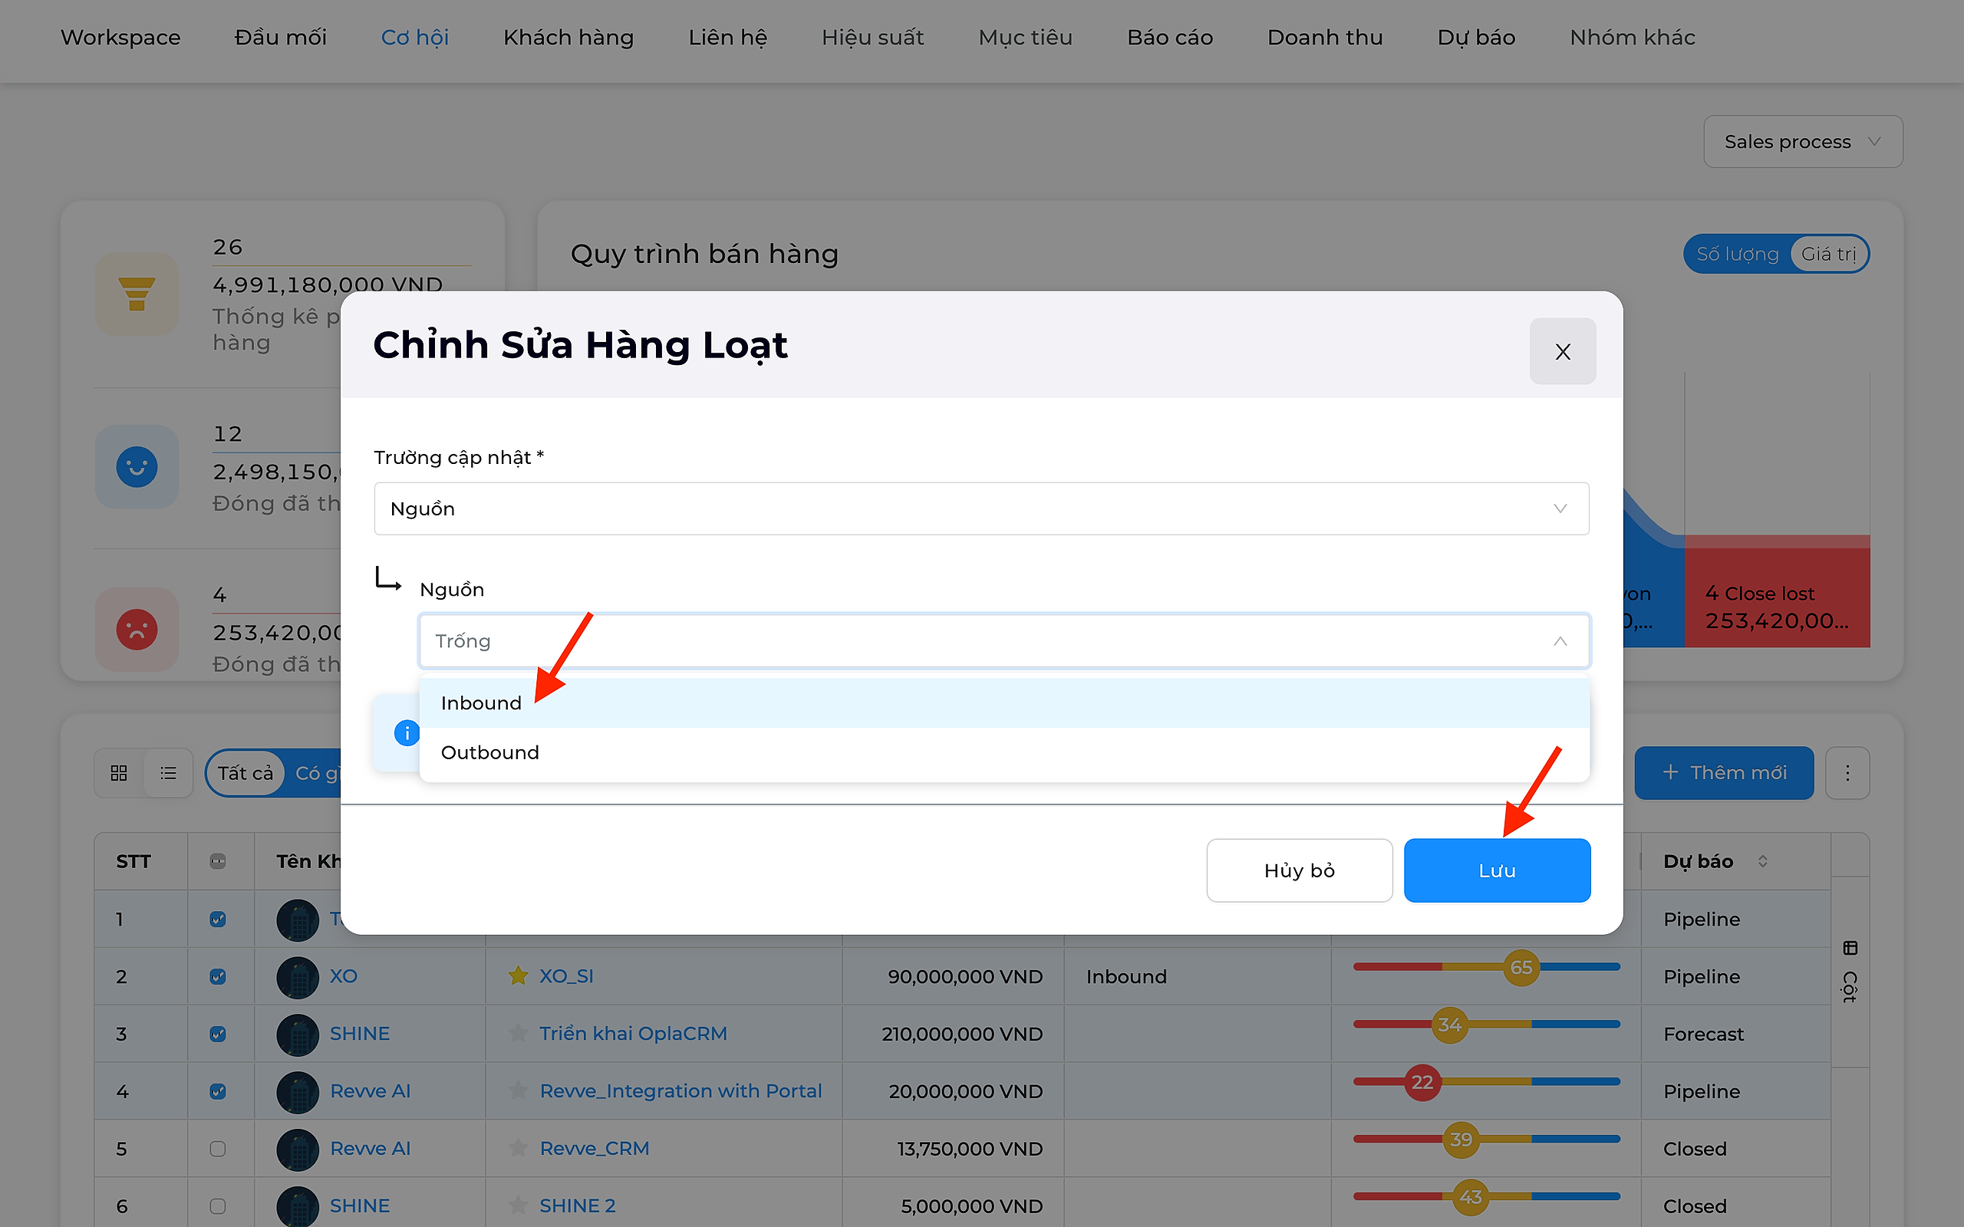Toggle the select-all header checkbox

[218, 861]
